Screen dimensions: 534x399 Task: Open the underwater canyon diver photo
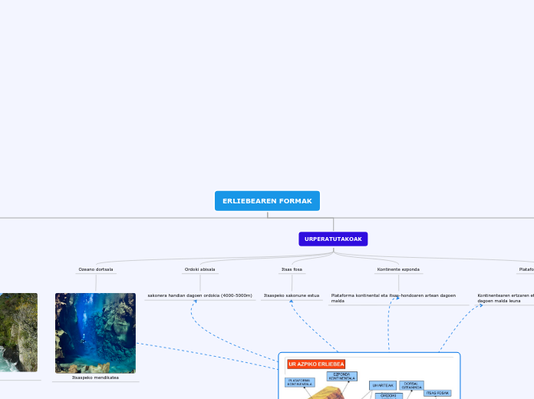point(95,333)
